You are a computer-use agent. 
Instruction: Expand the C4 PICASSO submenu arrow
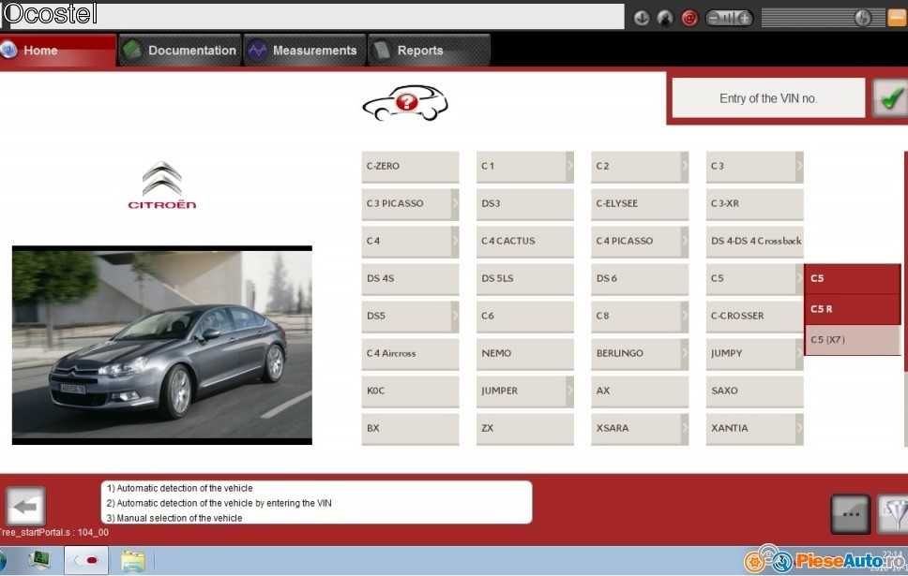(x=685, y=242)
